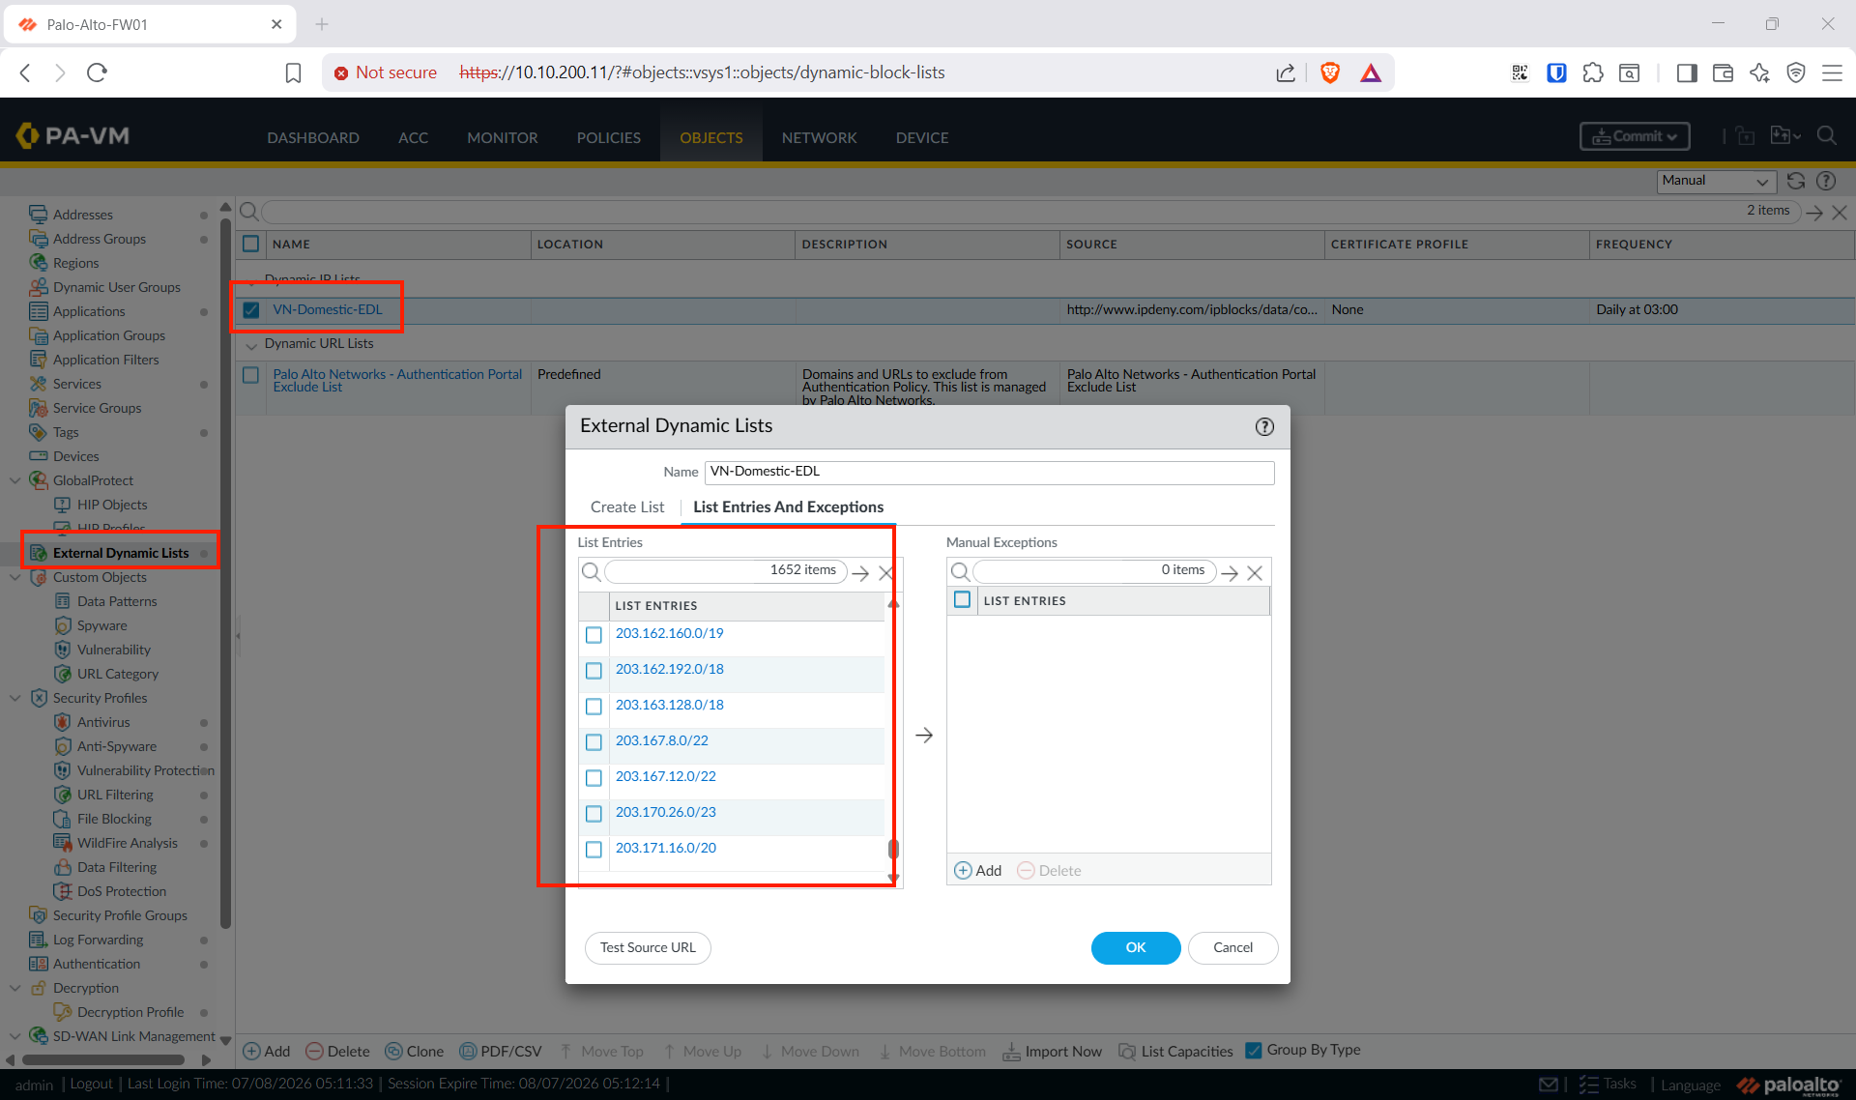Switch to the MONITOR tab
The image size is (1856, 1100).
(503, 137)
